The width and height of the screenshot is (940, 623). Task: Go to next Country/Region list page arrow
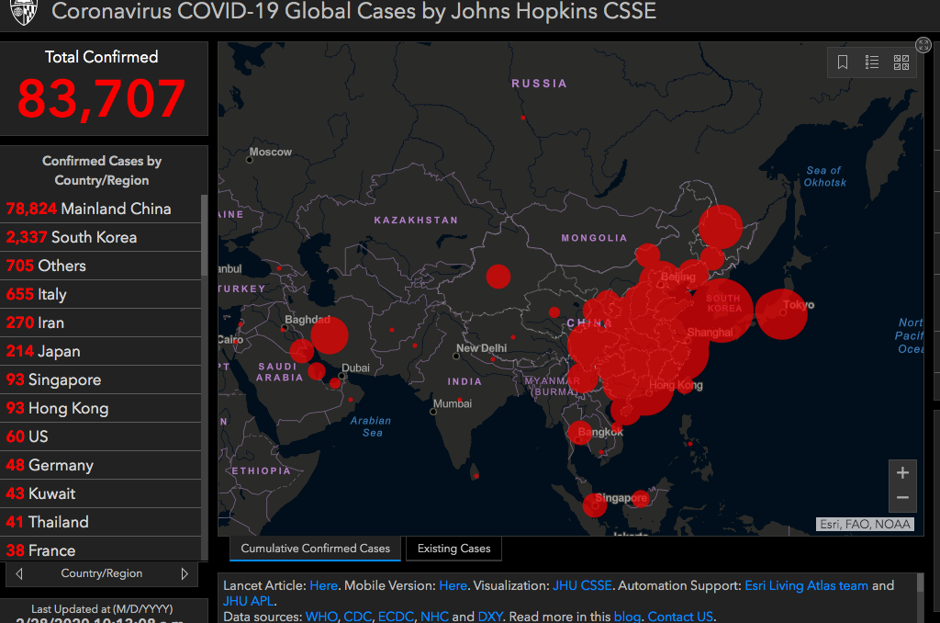tap(184, 573)
